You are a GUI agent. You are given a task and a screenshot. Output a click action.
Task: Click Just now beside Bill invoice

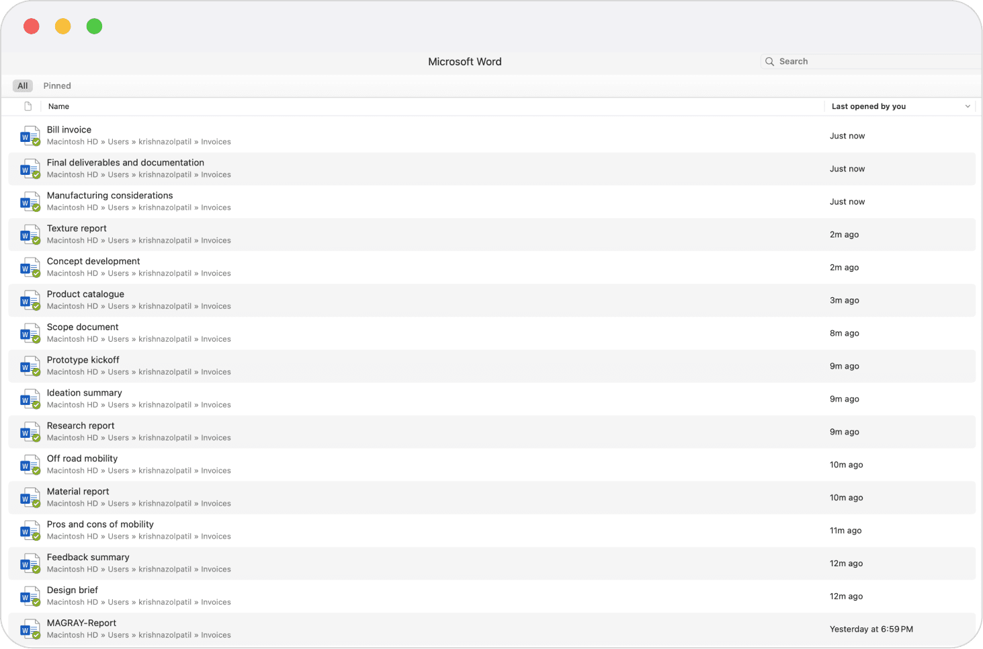[x=847, y=136]
